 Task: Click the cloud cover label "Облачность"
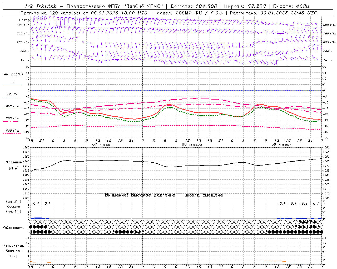coord(13,228)
